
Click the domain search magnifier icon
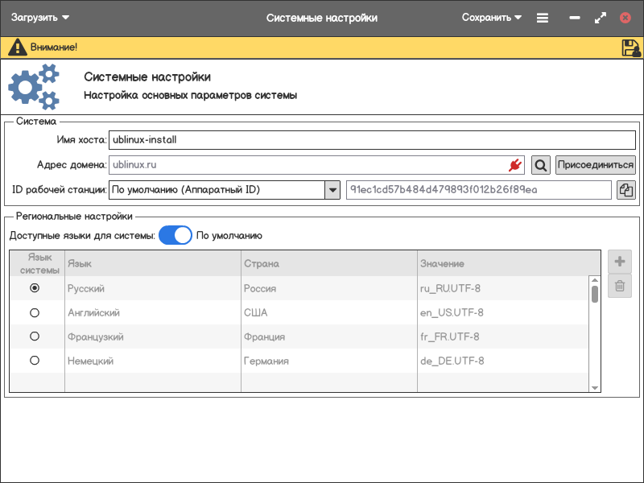pos(541,165)
